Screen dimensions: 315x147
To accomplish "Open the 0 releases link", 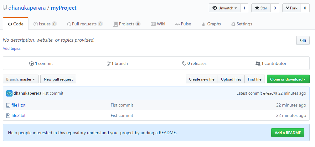I will click(x=194, y=64).
